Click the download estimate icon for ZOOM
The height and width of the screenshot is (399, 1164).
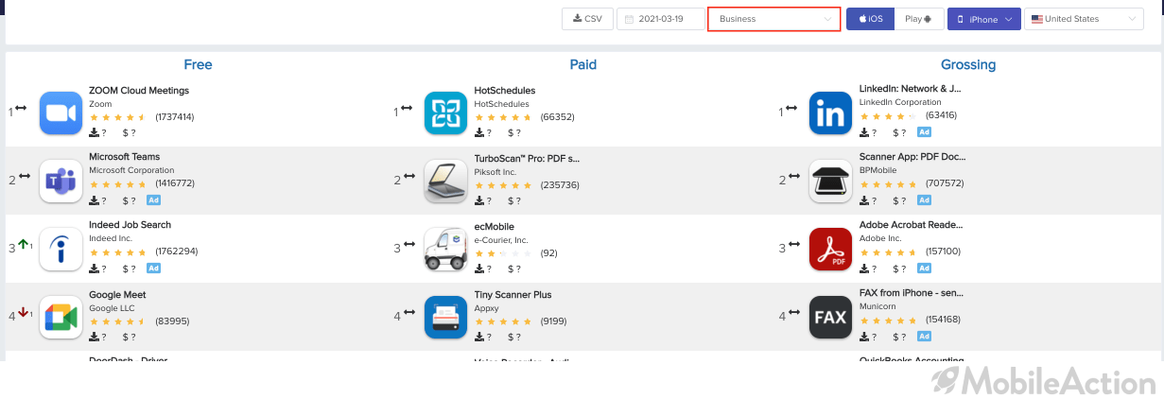[x=95, y=132]
